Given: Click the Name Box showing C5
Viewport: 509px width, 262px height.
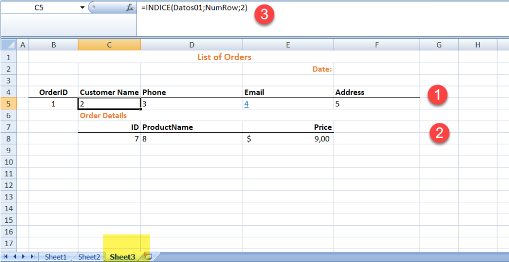Looking at the screenshot, I should [x=39, y=8].
